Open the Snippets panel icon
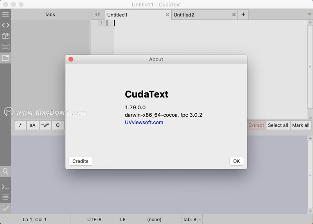The width and height of the screenshot is (313, 224). tap(5, 47)
